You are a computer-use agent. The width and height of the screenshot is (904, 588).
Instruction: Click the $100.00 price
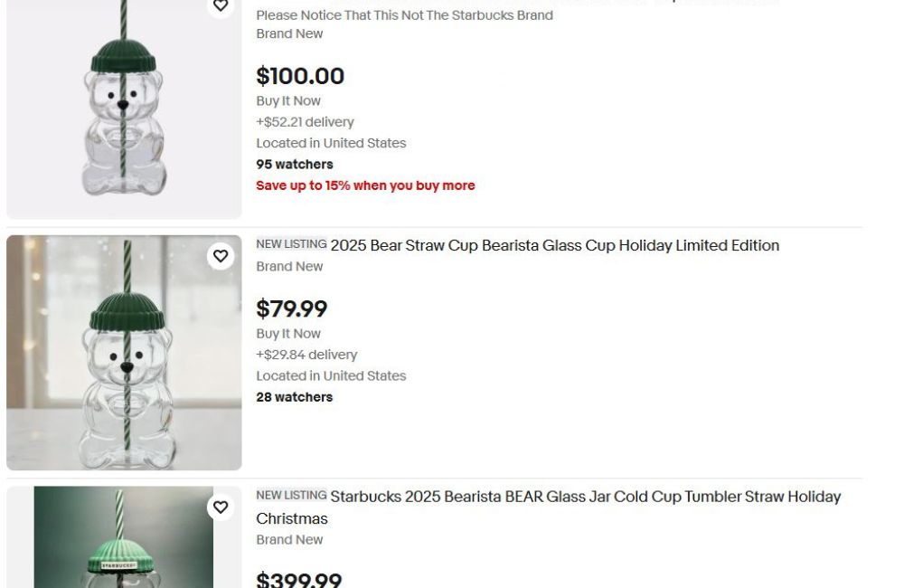click(300, 76)
